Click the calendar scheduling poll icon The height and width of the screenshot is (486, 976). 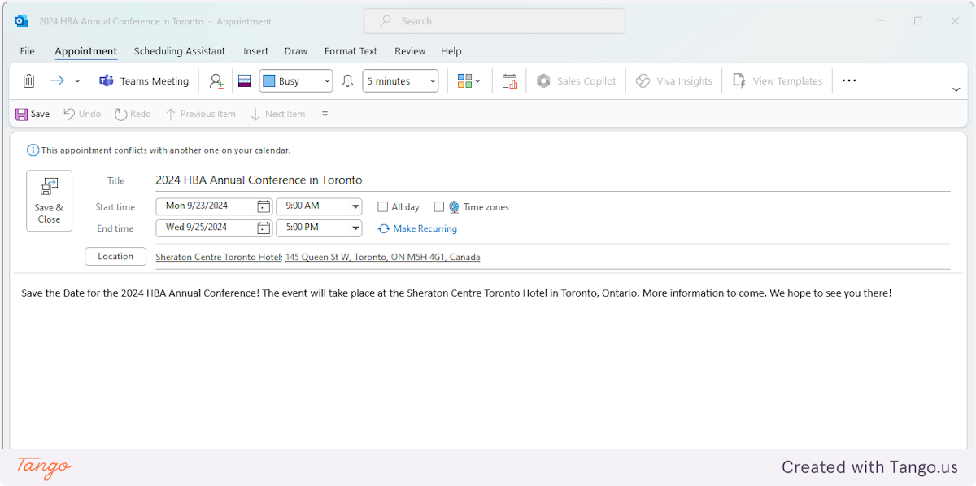pos(510,81)
